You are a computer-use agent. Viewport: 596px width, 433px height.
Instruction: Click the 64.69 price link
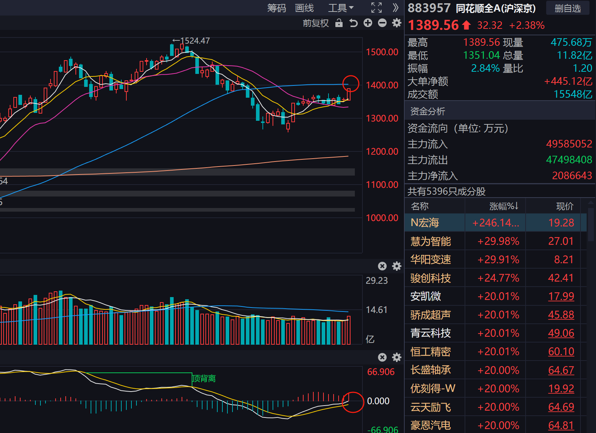(x=561, y=407)
